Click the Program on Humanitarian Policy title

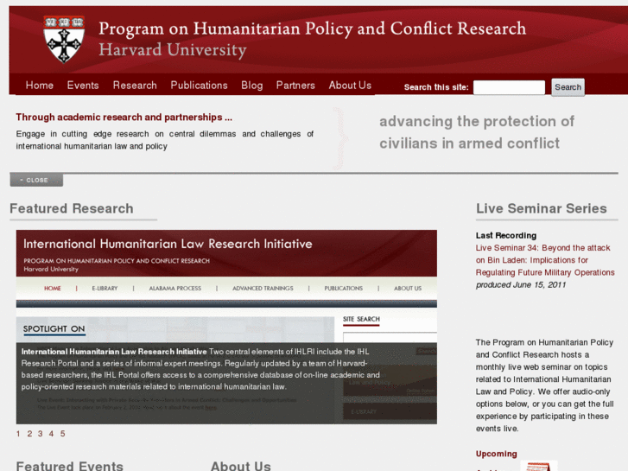pos(313,29)
